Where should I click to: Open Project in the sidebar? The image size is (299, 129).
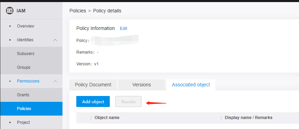pos(23,122)
